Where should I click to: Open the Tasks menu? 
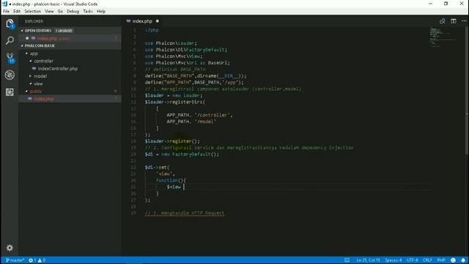click(88, 12)
